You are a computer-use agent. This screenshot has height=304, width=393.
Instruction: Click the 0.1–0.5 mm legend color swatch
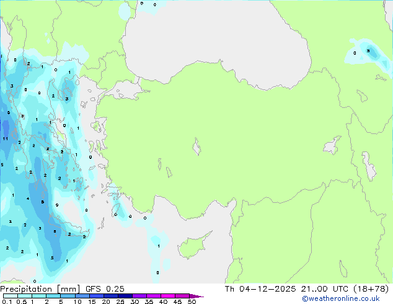[11, 296]
